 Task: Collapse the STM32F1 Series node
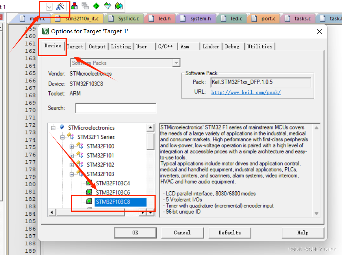pos(63,137)
